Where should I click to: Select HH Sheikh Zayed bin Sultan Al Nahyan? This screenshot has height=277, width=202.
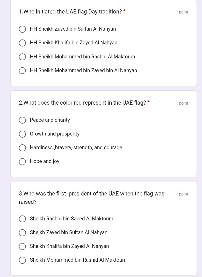pos(22,29)
